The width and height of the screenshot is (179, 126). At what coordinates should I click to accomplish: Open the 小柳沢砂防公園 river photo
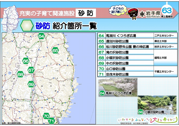(x=157, y=105)
